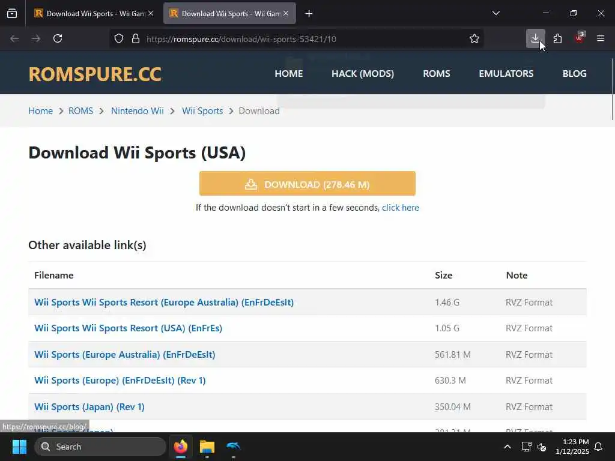Go to HOME in site navigation
The image size is (615, 461).
pyautogui.click(x=289, y=74)
